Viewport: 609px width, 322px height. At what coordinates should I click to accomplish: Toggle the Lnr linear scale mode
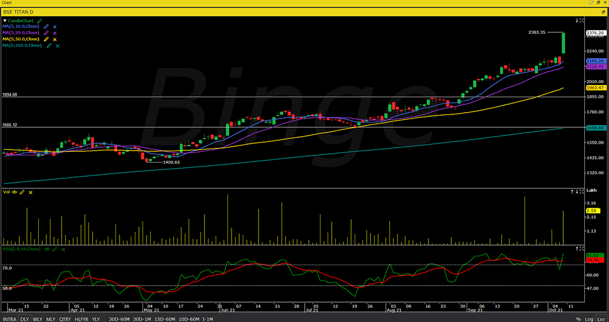coord(600,319)
